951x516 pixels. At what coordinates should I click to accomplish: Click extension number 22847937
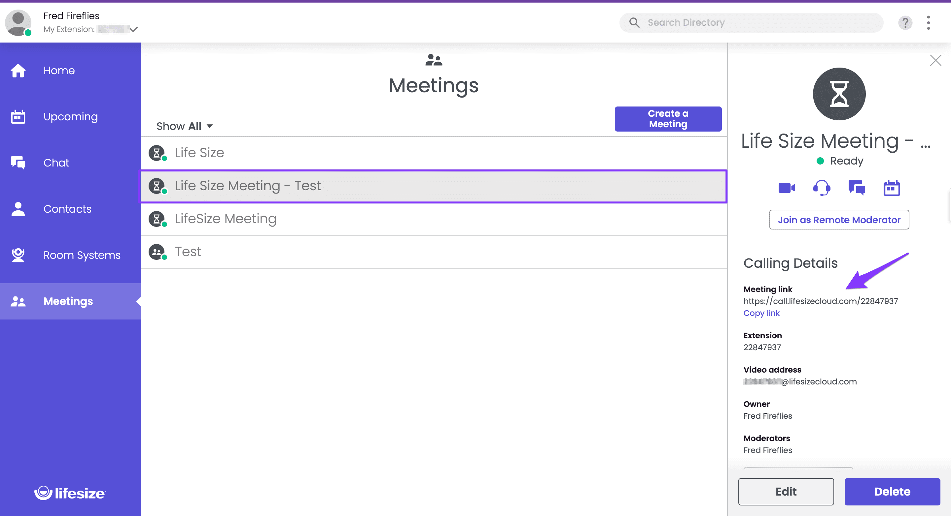(x=762, y=347)
